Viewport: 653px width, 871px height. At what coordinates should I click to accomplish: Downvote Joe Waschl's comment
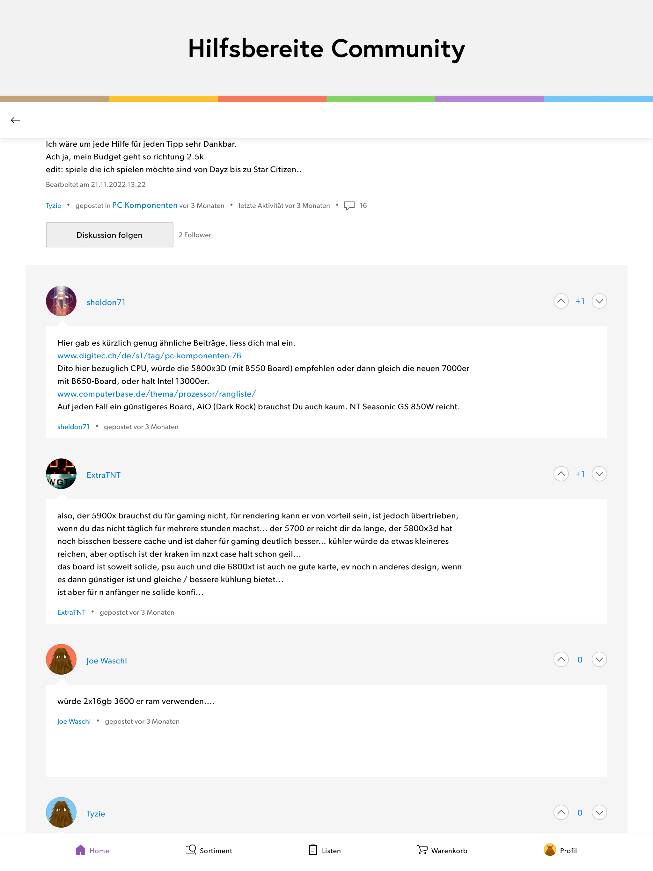(x=599, y=660)
